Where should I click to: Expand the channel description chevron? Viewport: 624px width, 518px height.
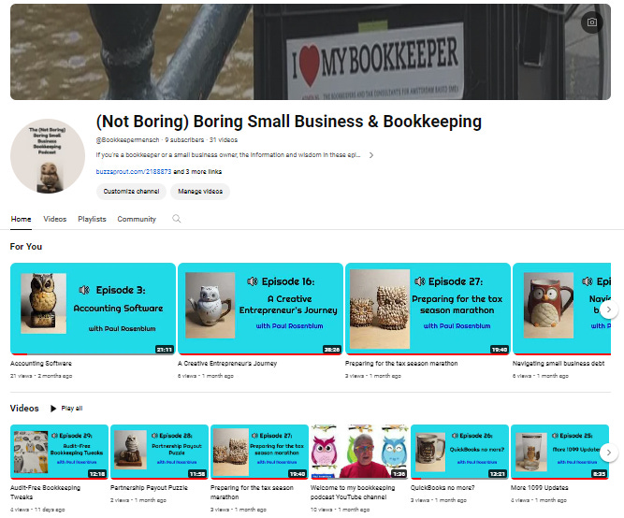[x=370, y=155]
